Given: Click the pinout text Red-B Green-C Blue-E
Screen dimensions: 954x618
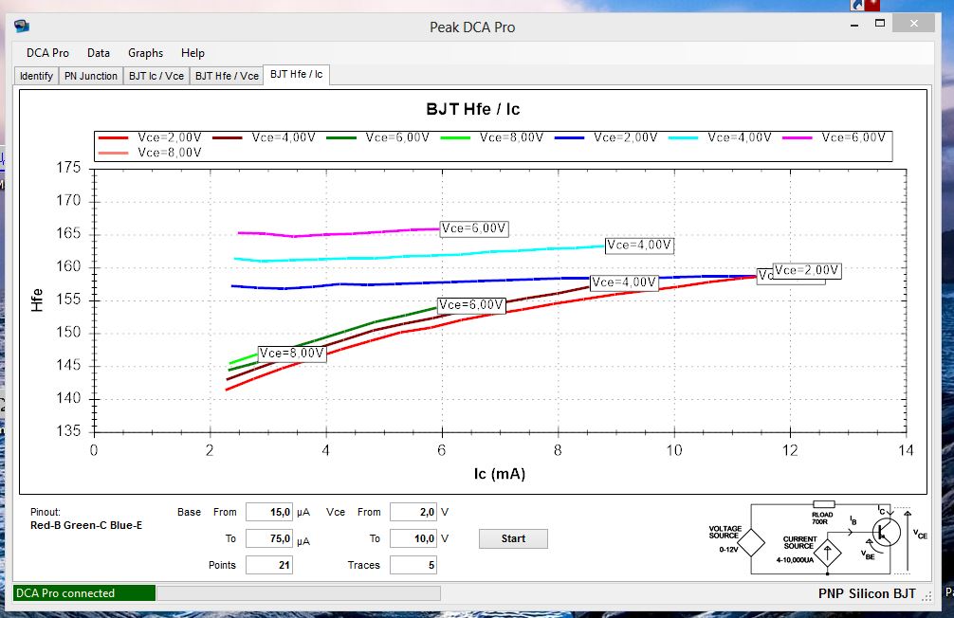Looking at the screenshot, I should 86,525.
